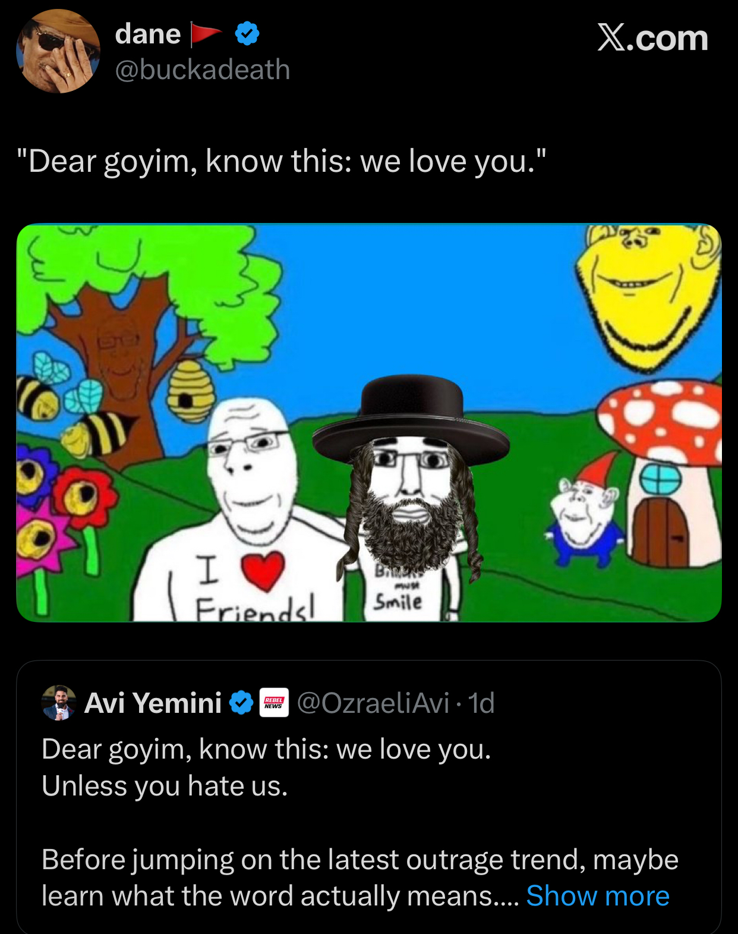Click the blue verified badge beside dane

click(x=247, y=34)
